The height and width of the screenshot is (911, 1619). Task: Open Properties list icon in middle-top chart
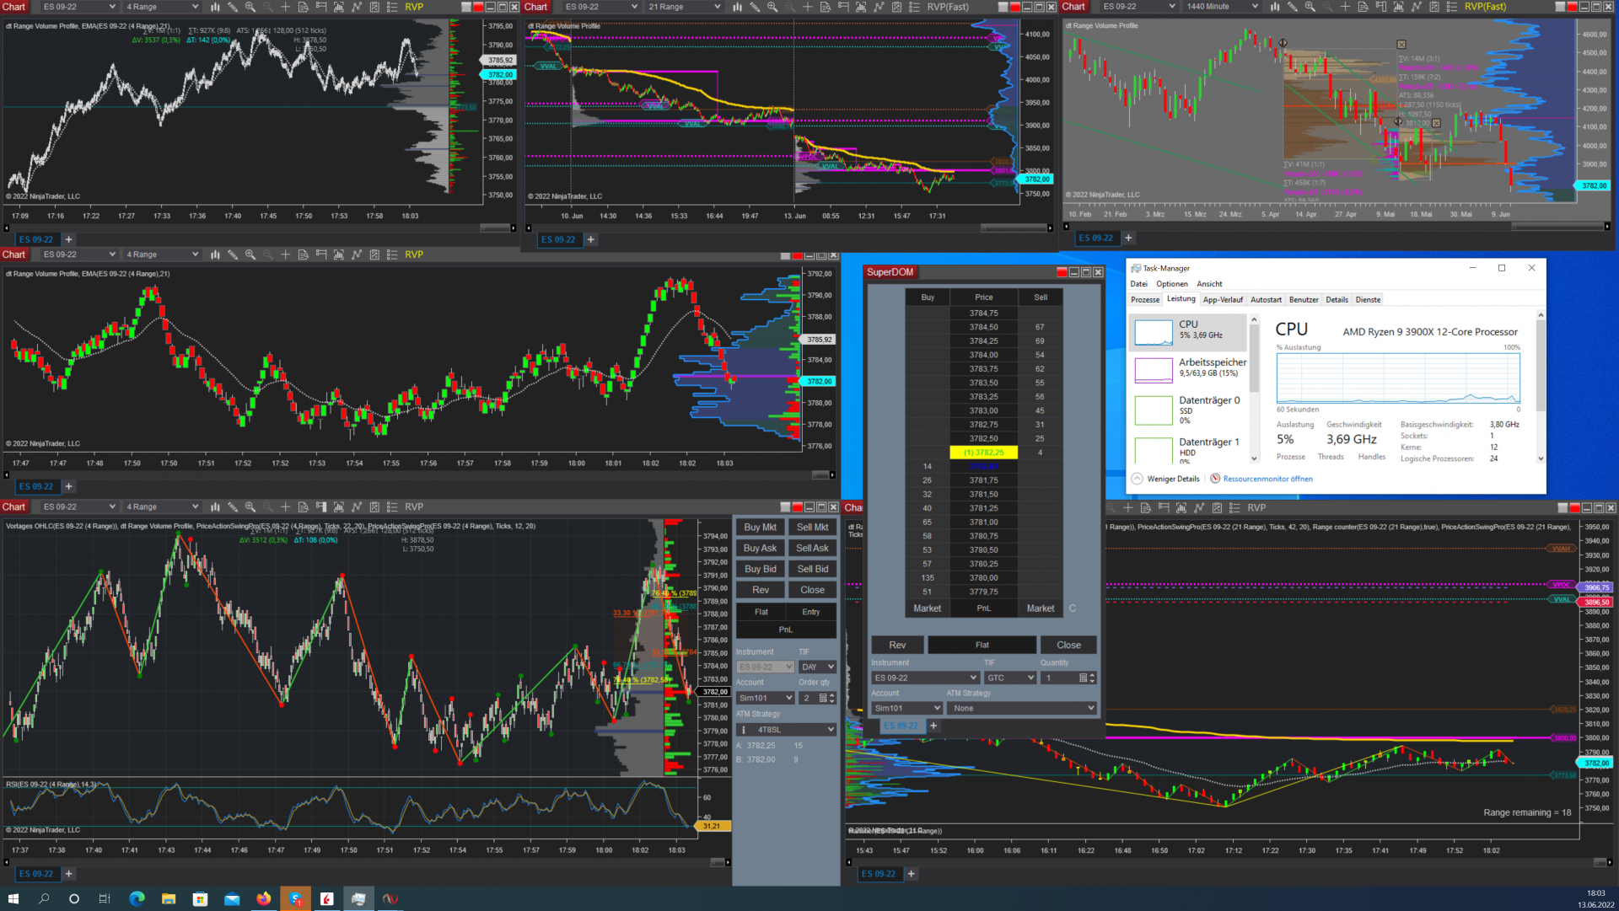point(914,7)
